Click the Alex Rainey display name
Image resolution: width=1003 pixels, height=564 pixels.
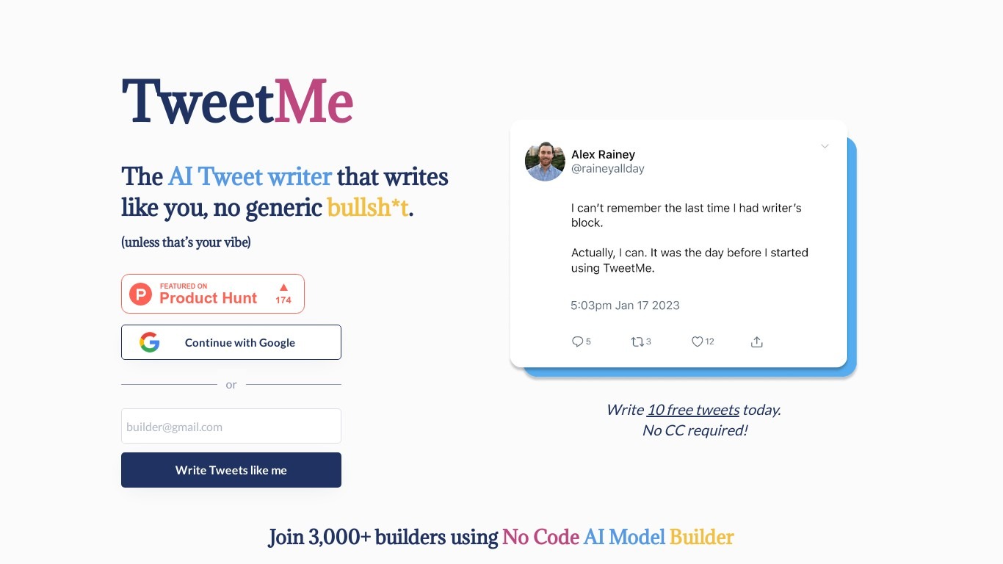click(603, 154)
